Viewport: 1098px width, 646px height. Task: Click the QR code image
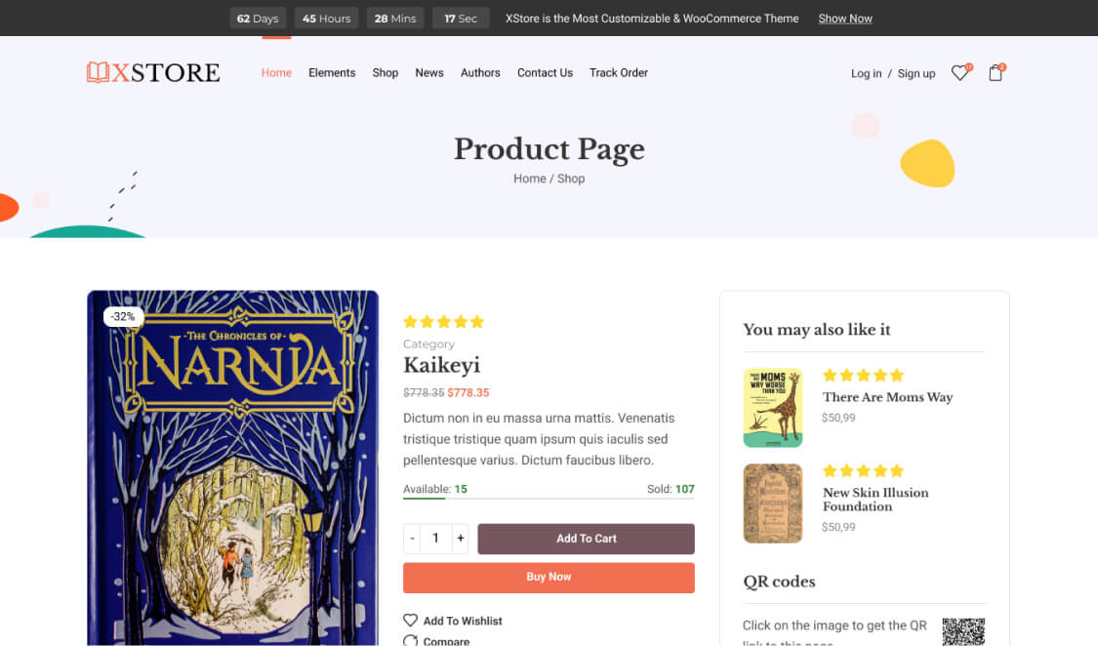[963, 630]
